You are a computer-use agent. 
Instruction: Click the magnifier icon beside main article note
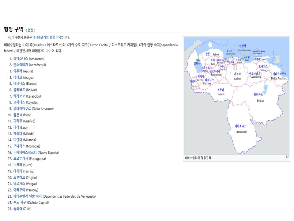point(9,37)
